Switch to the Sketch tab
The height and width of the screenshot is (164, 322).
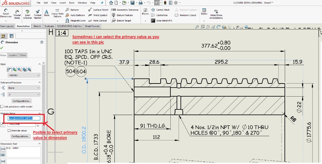pyautogui.click(x=37, y=26)
